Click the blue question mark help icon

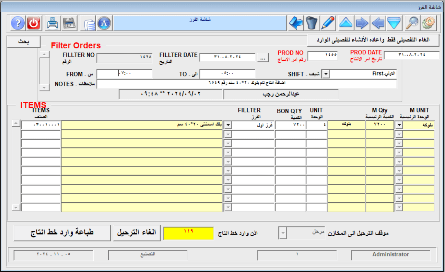(x=18, y=23)
